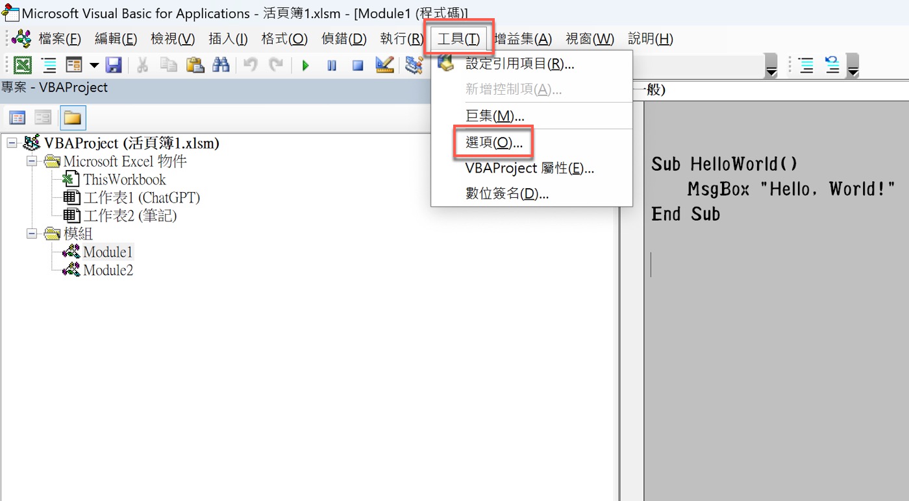Open the Insert UserForm dropdown arrow

[94, 65]
